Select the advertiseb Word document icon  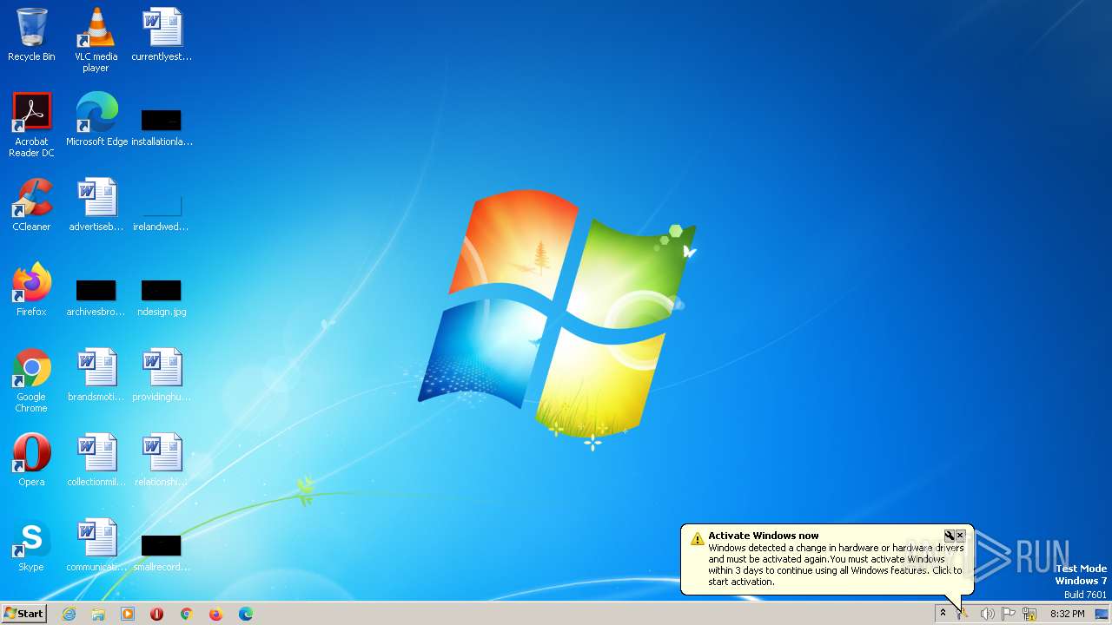click(96, 205)
